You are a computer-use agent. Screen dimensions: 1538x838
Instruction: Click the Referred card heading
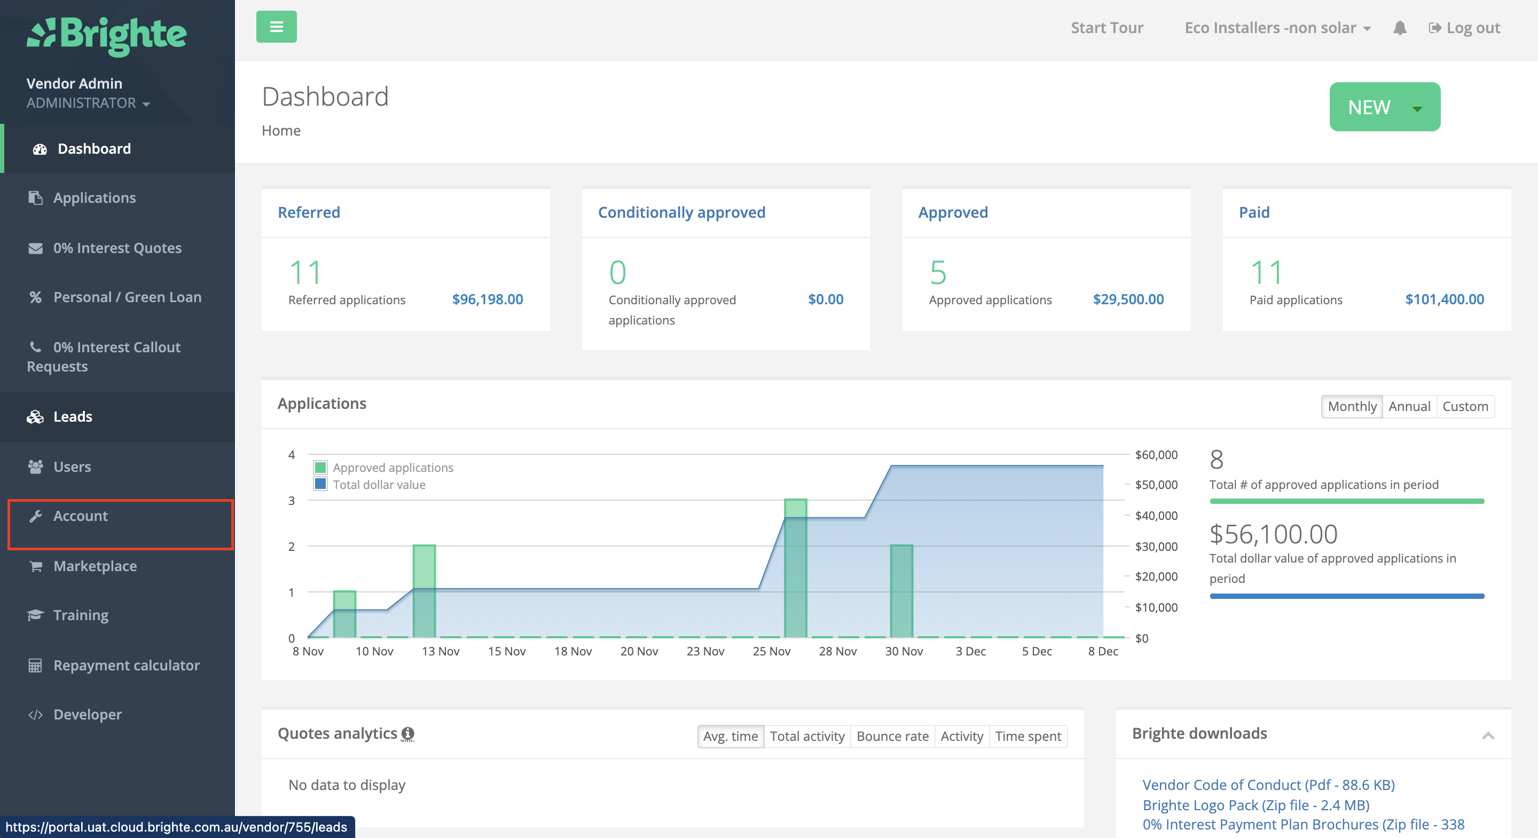tap(309, 212)
